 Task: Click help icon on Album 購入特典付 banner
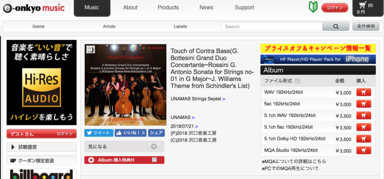point(154,160)
